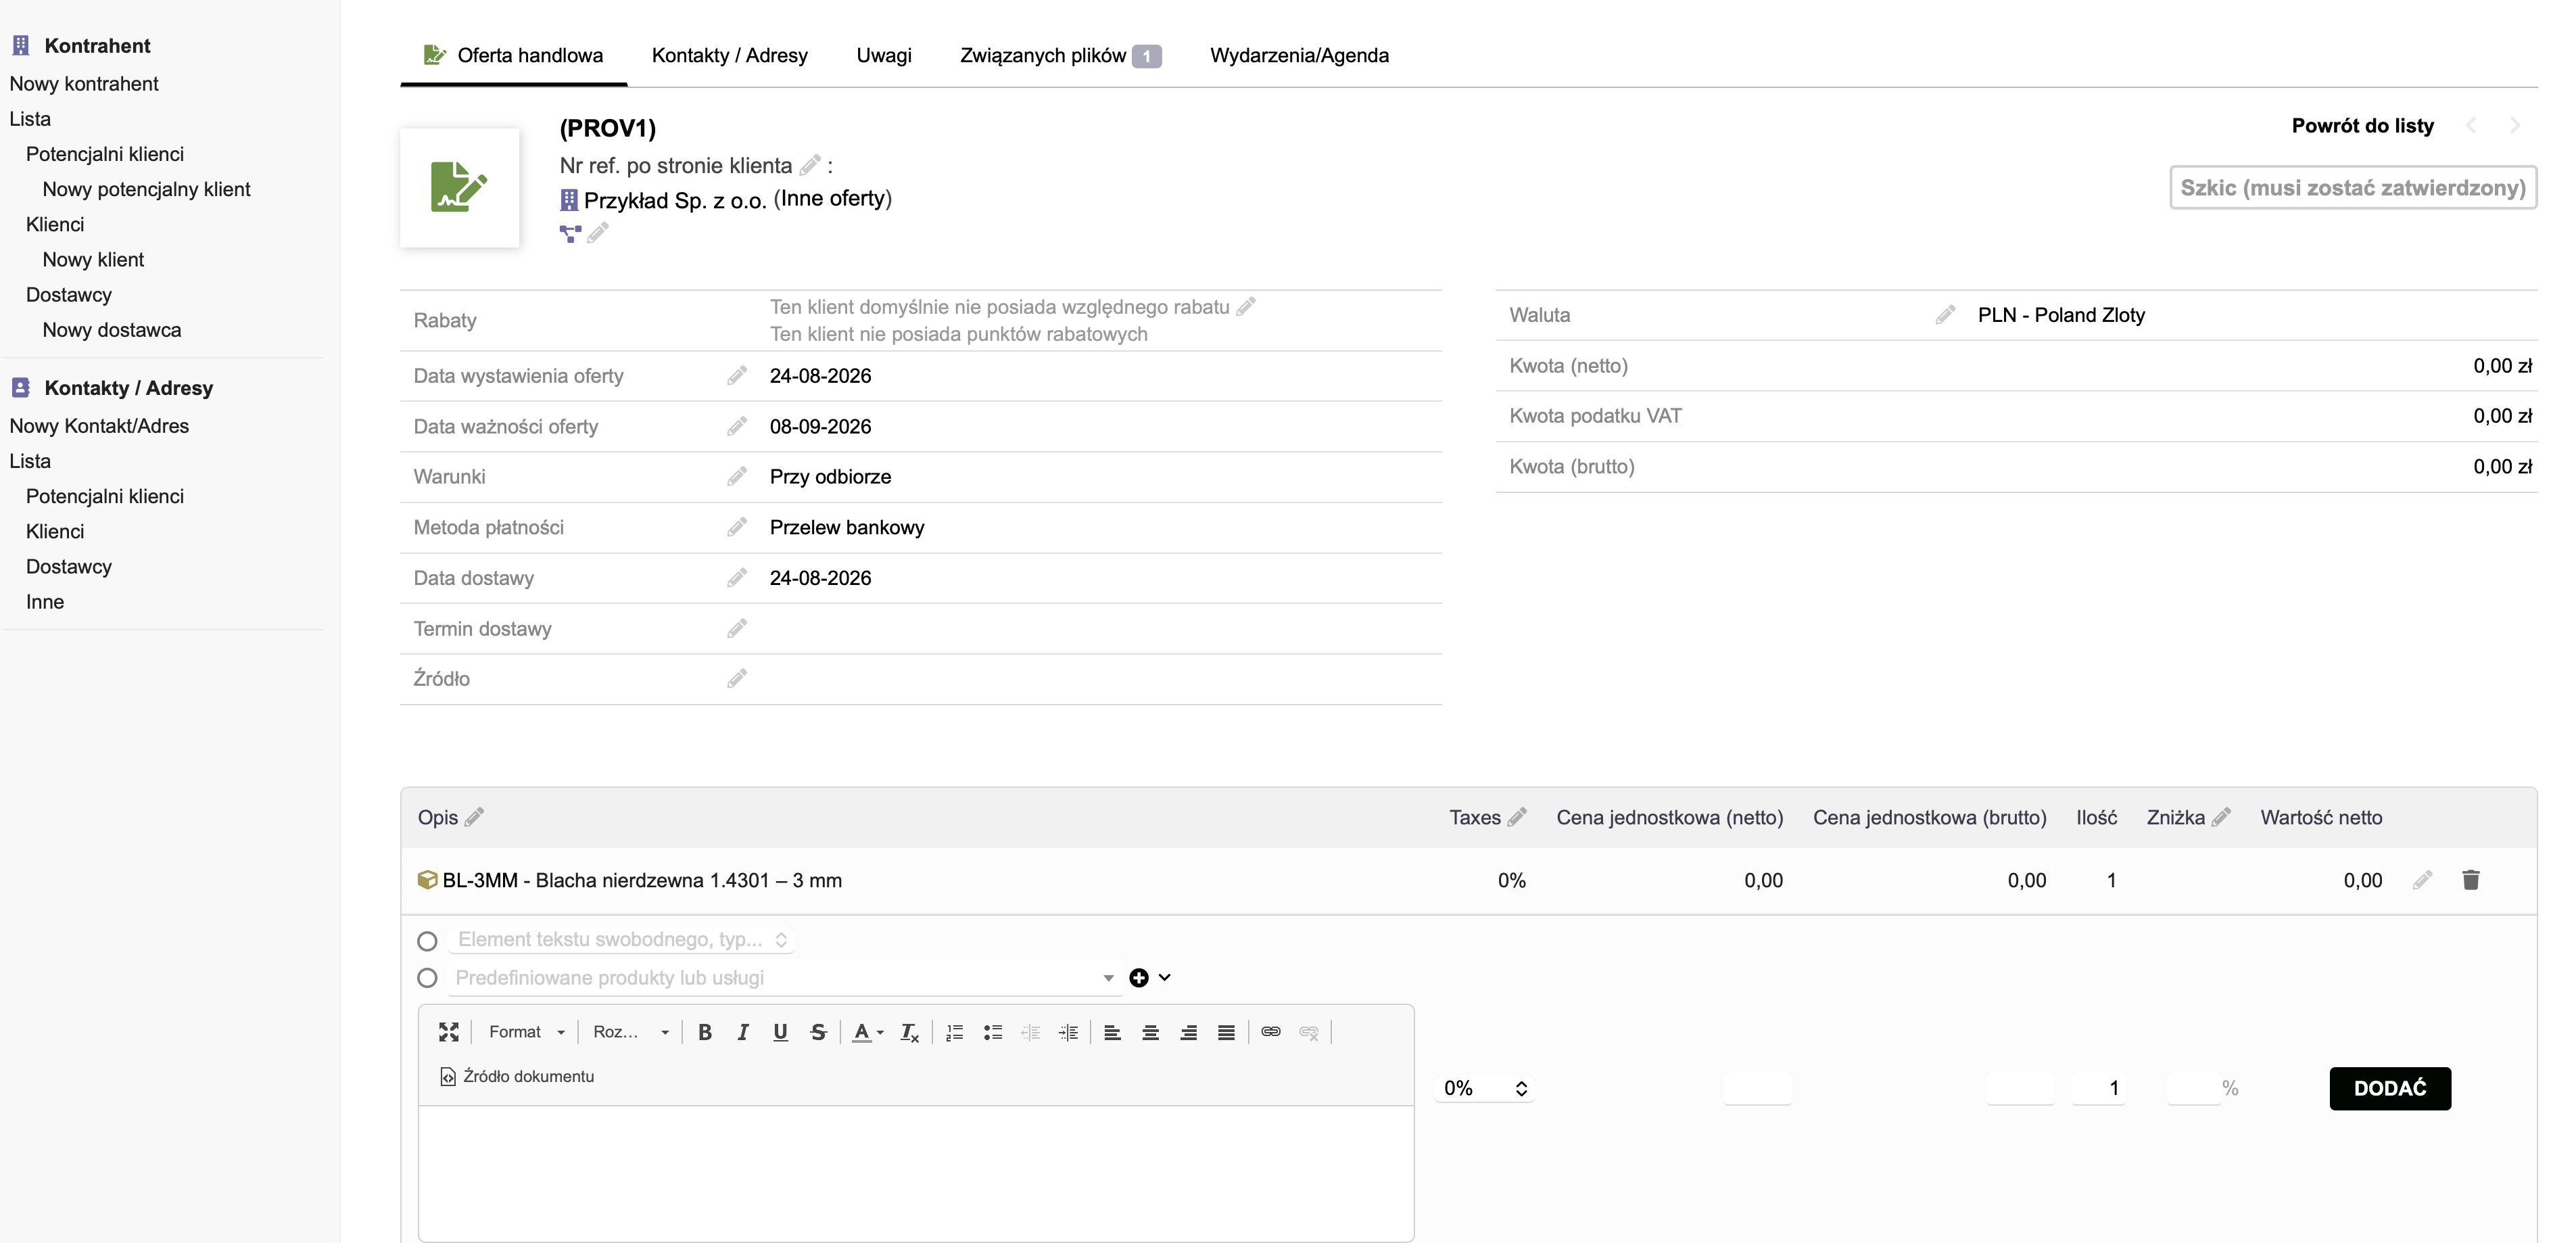Insert a bulleted list
This screenshot has height=1243, width=2576.
(993, 1032)
